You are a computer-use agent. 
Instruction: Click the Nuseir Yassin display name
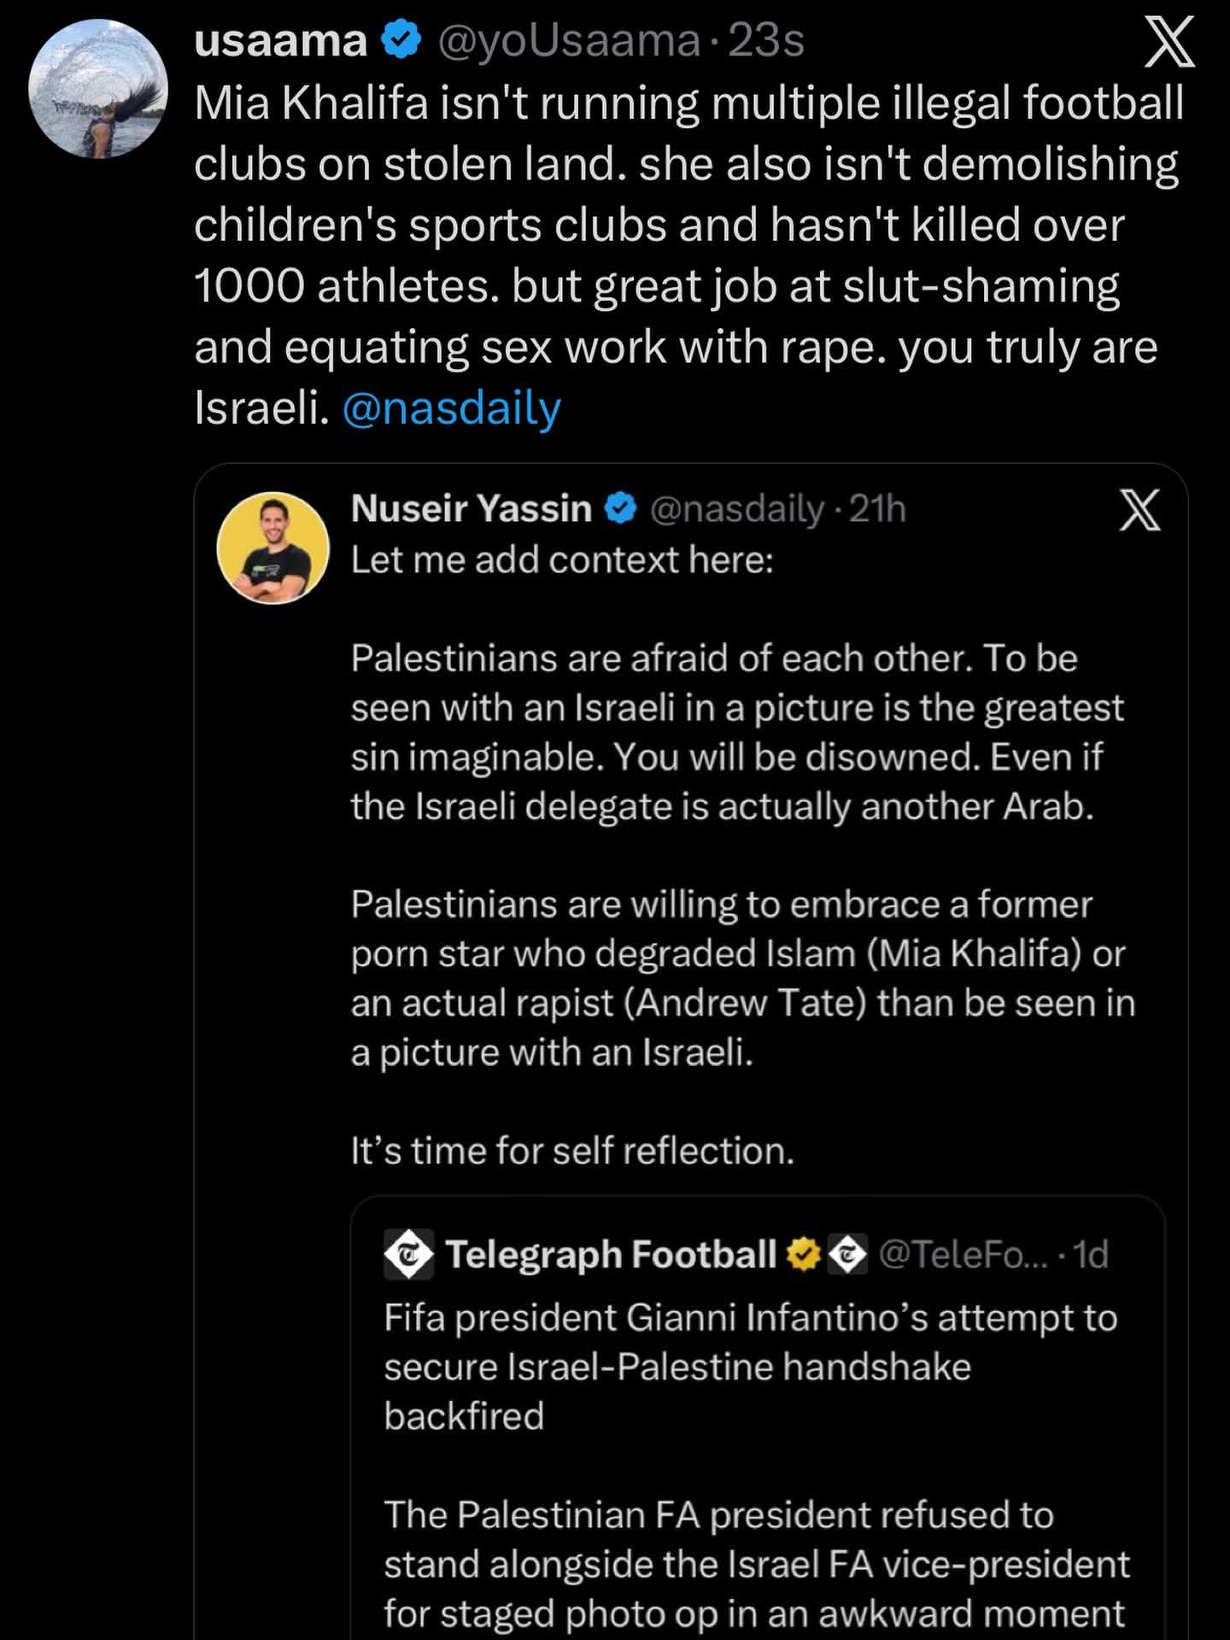(x=471, y=508)
